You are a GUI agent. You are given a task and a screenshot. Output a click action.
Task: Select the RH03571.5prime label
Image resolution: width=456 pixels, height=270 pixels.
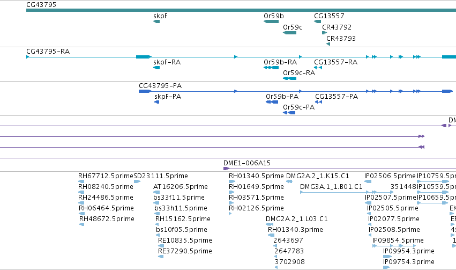[256, 198]
